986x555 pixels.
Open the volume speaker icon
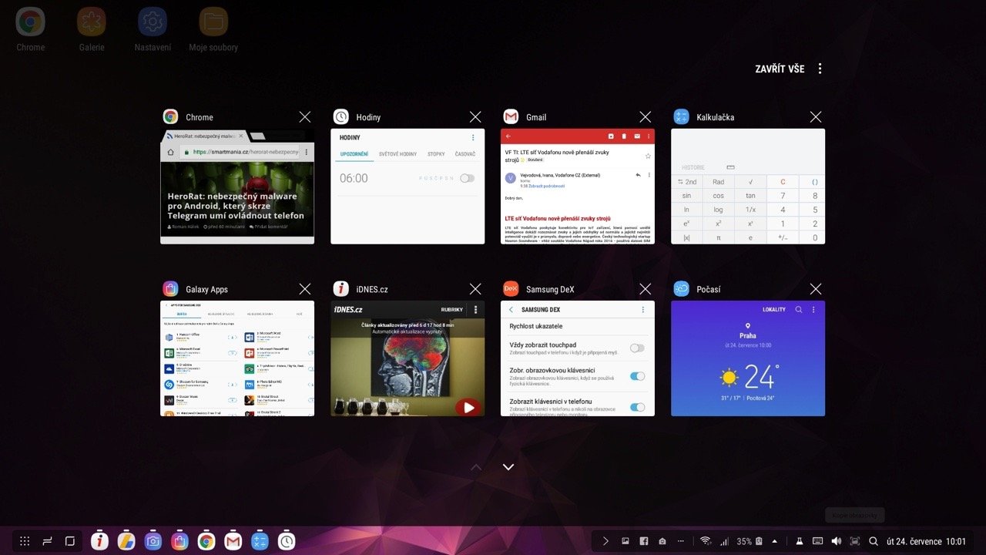pos(837,541)
